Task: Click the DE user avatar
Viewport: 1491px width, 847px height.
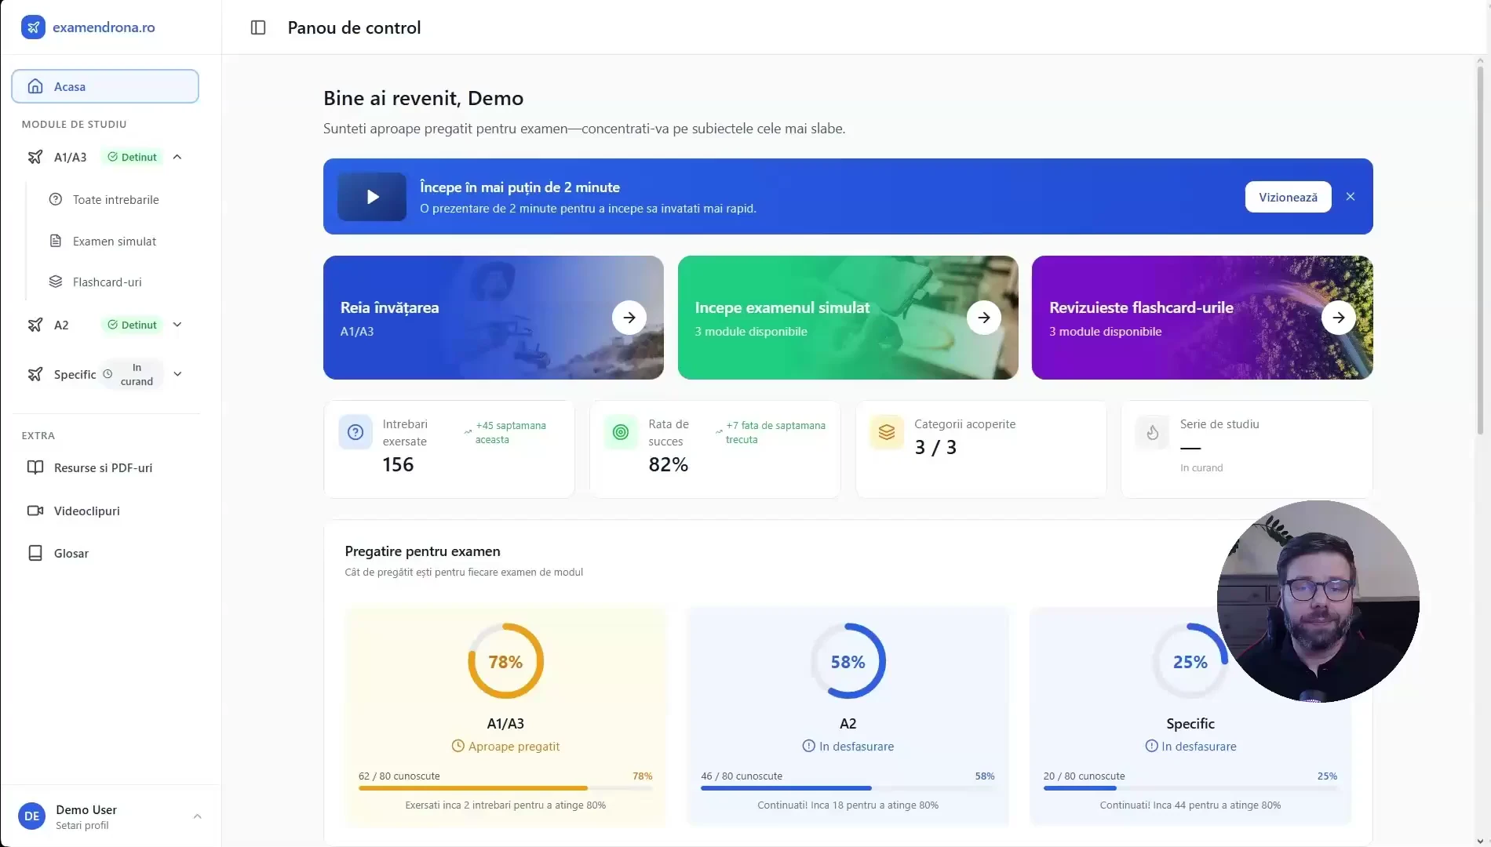Action: point(32,816)
